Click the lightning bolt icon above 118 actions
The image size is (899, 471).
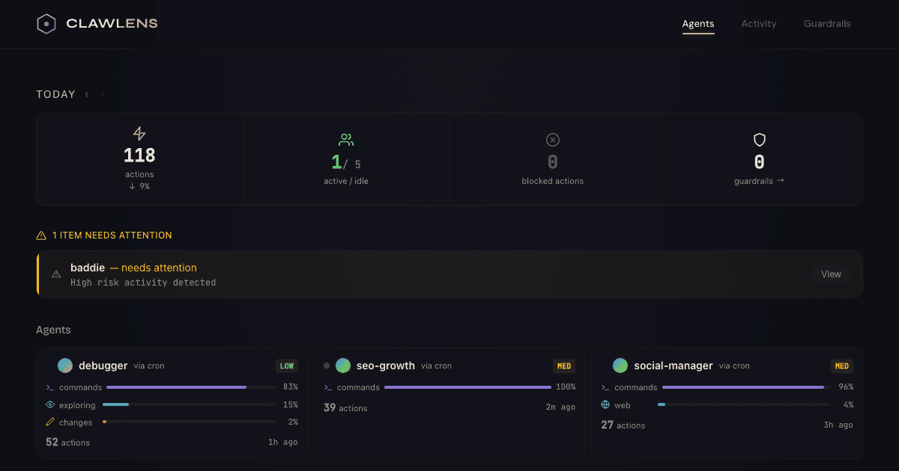pyautogui.click(x=139, y=134)
